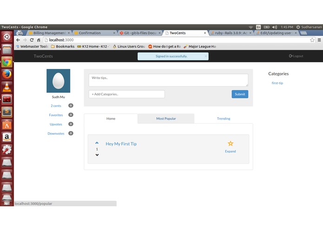Image resolution: width=323 pixels, height=230 pixels.
Task: Launch Firefox from the dock
Action: tap(7, 74)
